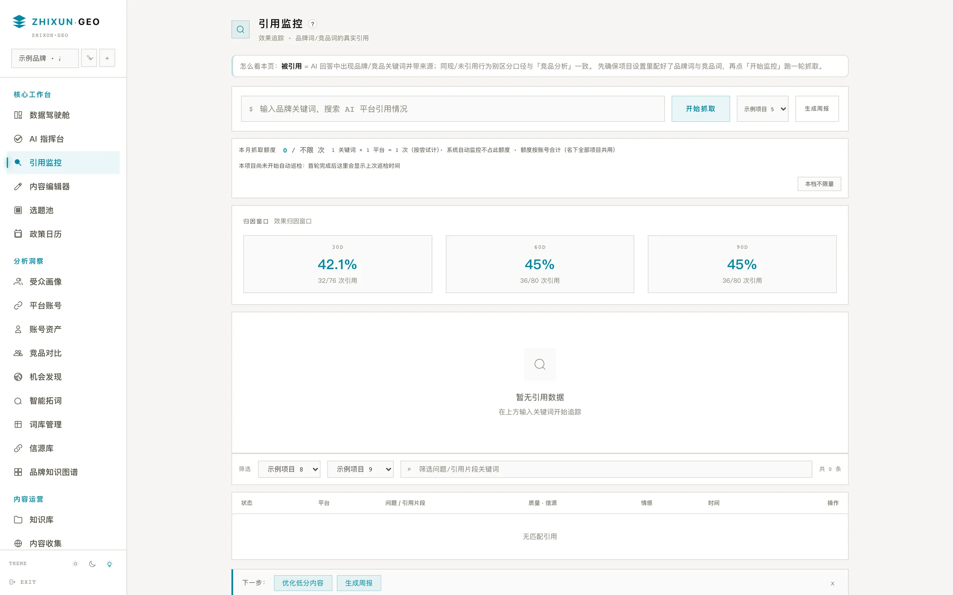953x595 pixels.
Task: Click the empty-state magnifier icon
Action: [x=540, y=364]
